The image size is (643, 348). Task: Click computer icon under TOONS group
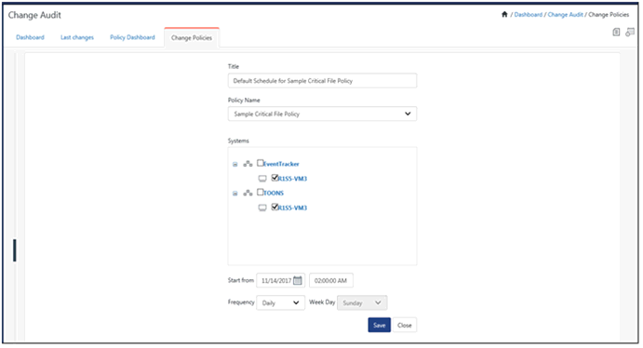(x=262, y=207)
